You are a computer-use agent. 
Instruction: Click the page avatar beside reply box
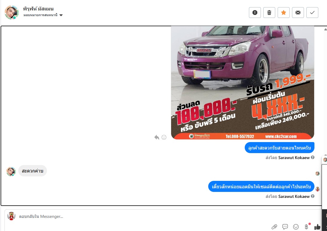click(x=11, y=216)
